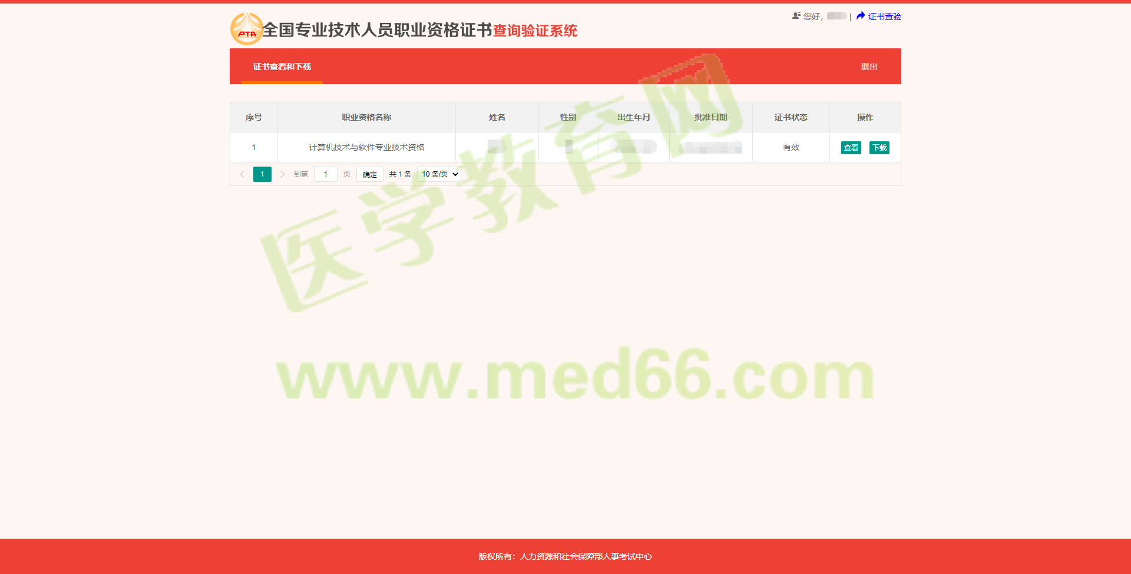Click the 有效 certificate status cell

click(x=791, y=147)
